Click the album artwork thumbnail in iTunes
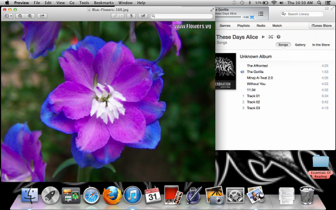 (226, 71)
